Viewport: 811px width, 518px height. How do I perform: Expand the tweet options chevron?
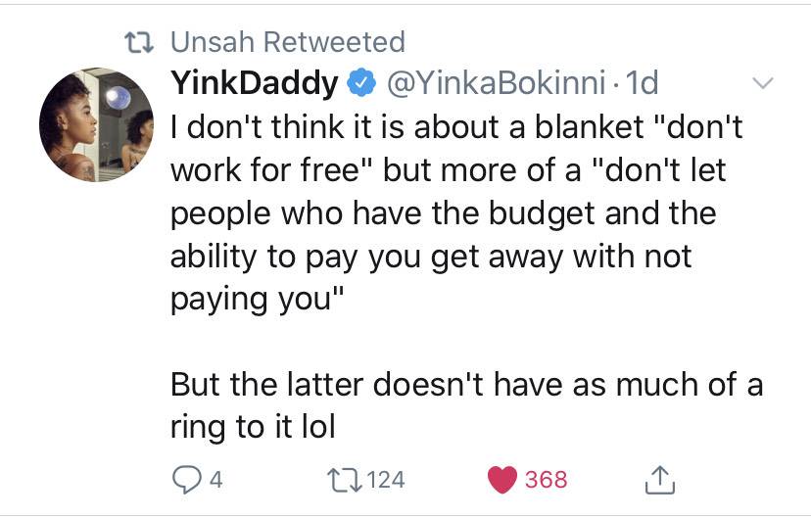coord(762,83)
